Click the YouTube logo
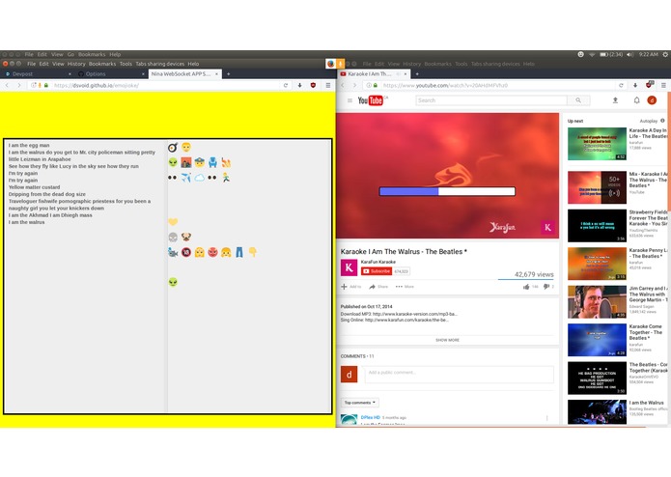This screenshot has width=671, height=477. 371,100
